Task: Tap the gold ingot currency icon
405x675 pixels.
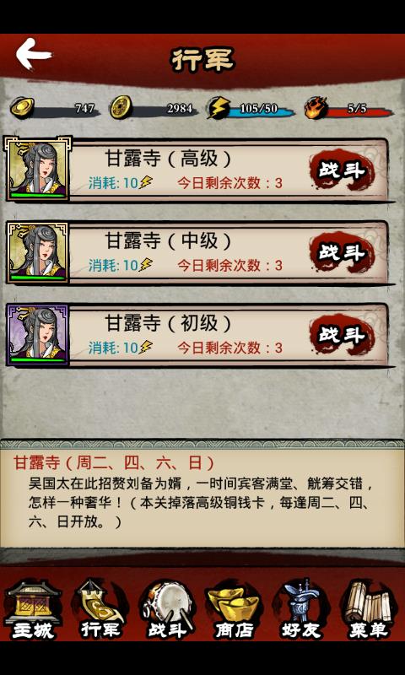Action: (x=23, y=108)
